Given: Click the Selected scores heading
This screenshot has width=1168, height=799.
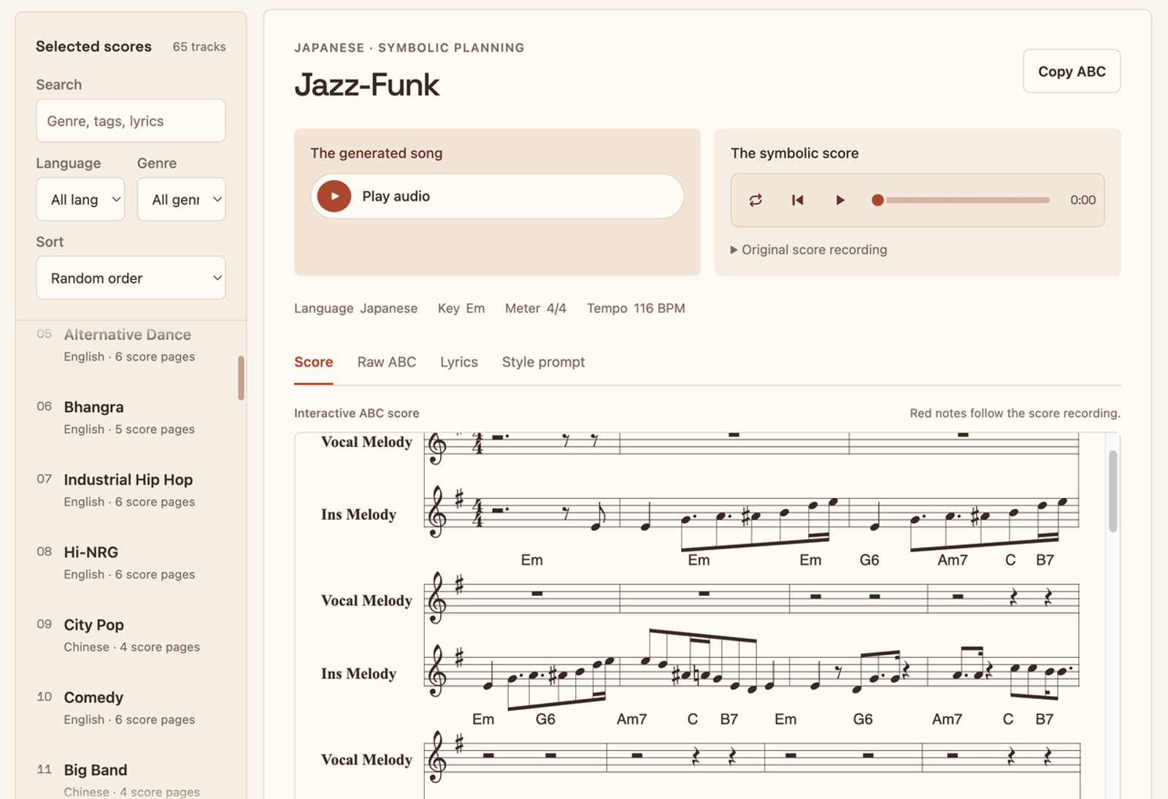Looking at the screenshot, I should (94, 46).
